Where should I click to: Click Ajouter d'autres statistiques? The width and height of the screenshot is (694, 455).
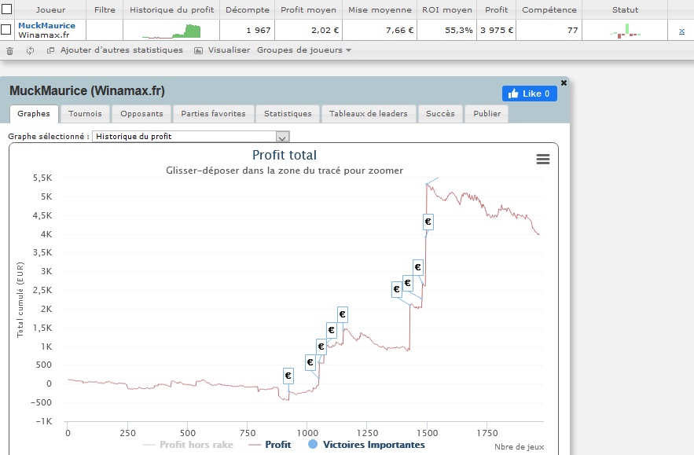121,50
